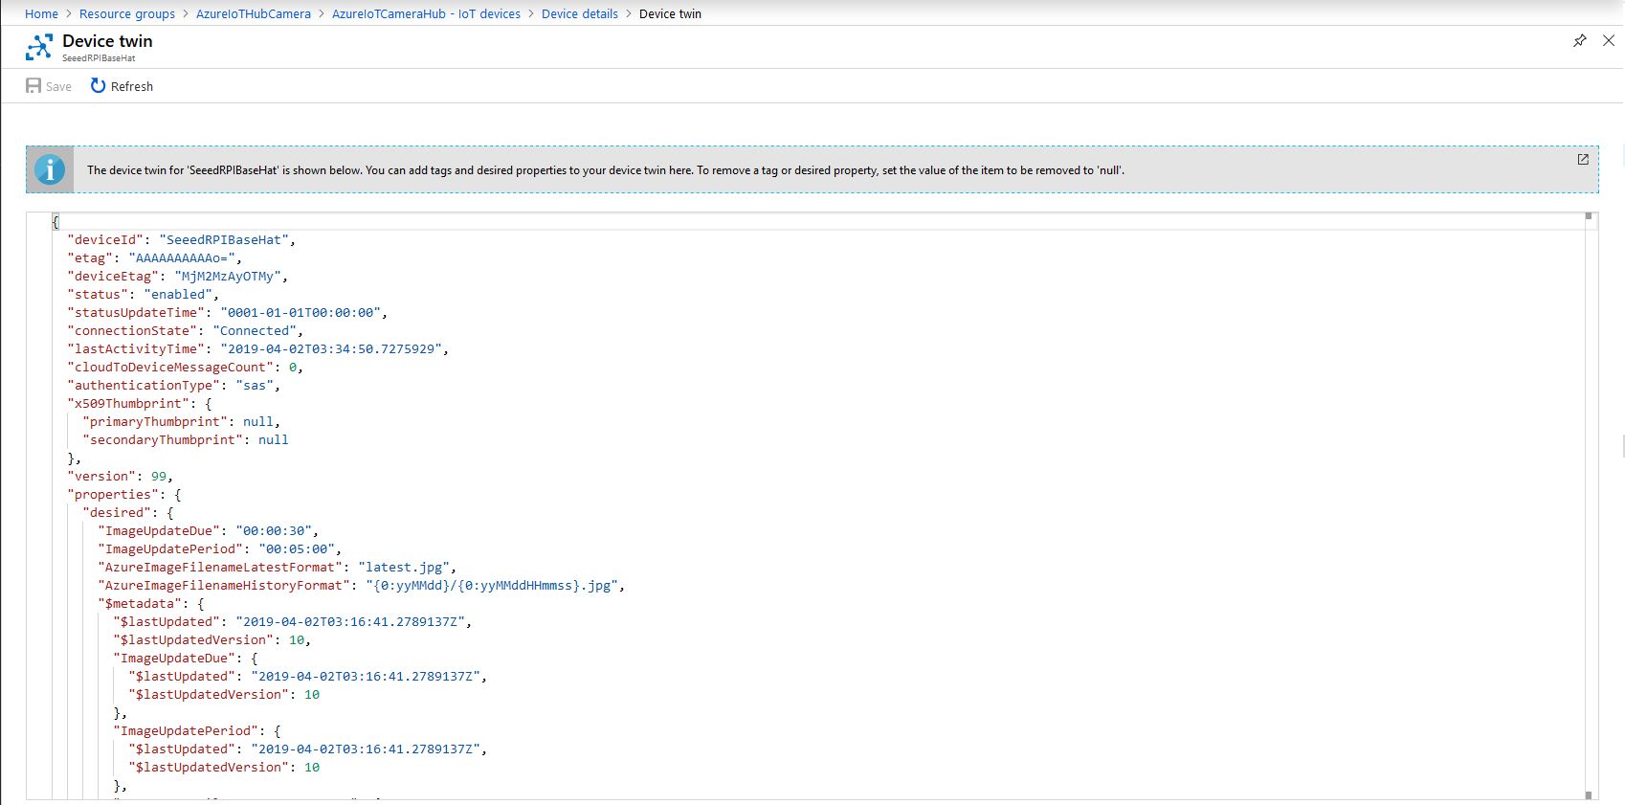The height and width of the screenshot is (805, 1625).
Task: Click the blue info icon in banner
Action: tap(50, 169)
